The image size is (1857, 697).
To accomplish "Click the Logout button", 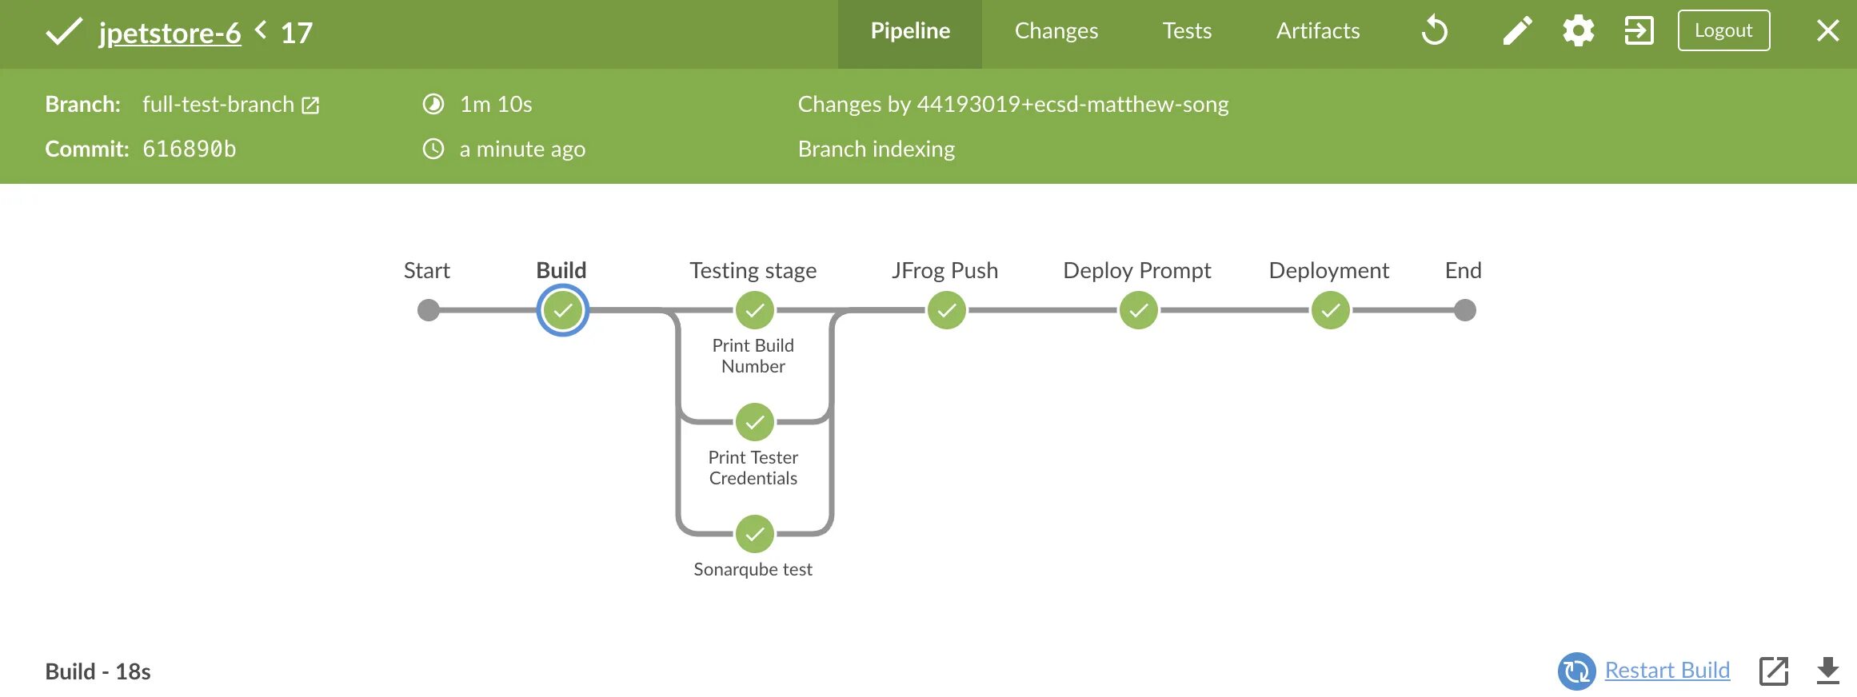I will (x=1723, y=31).
